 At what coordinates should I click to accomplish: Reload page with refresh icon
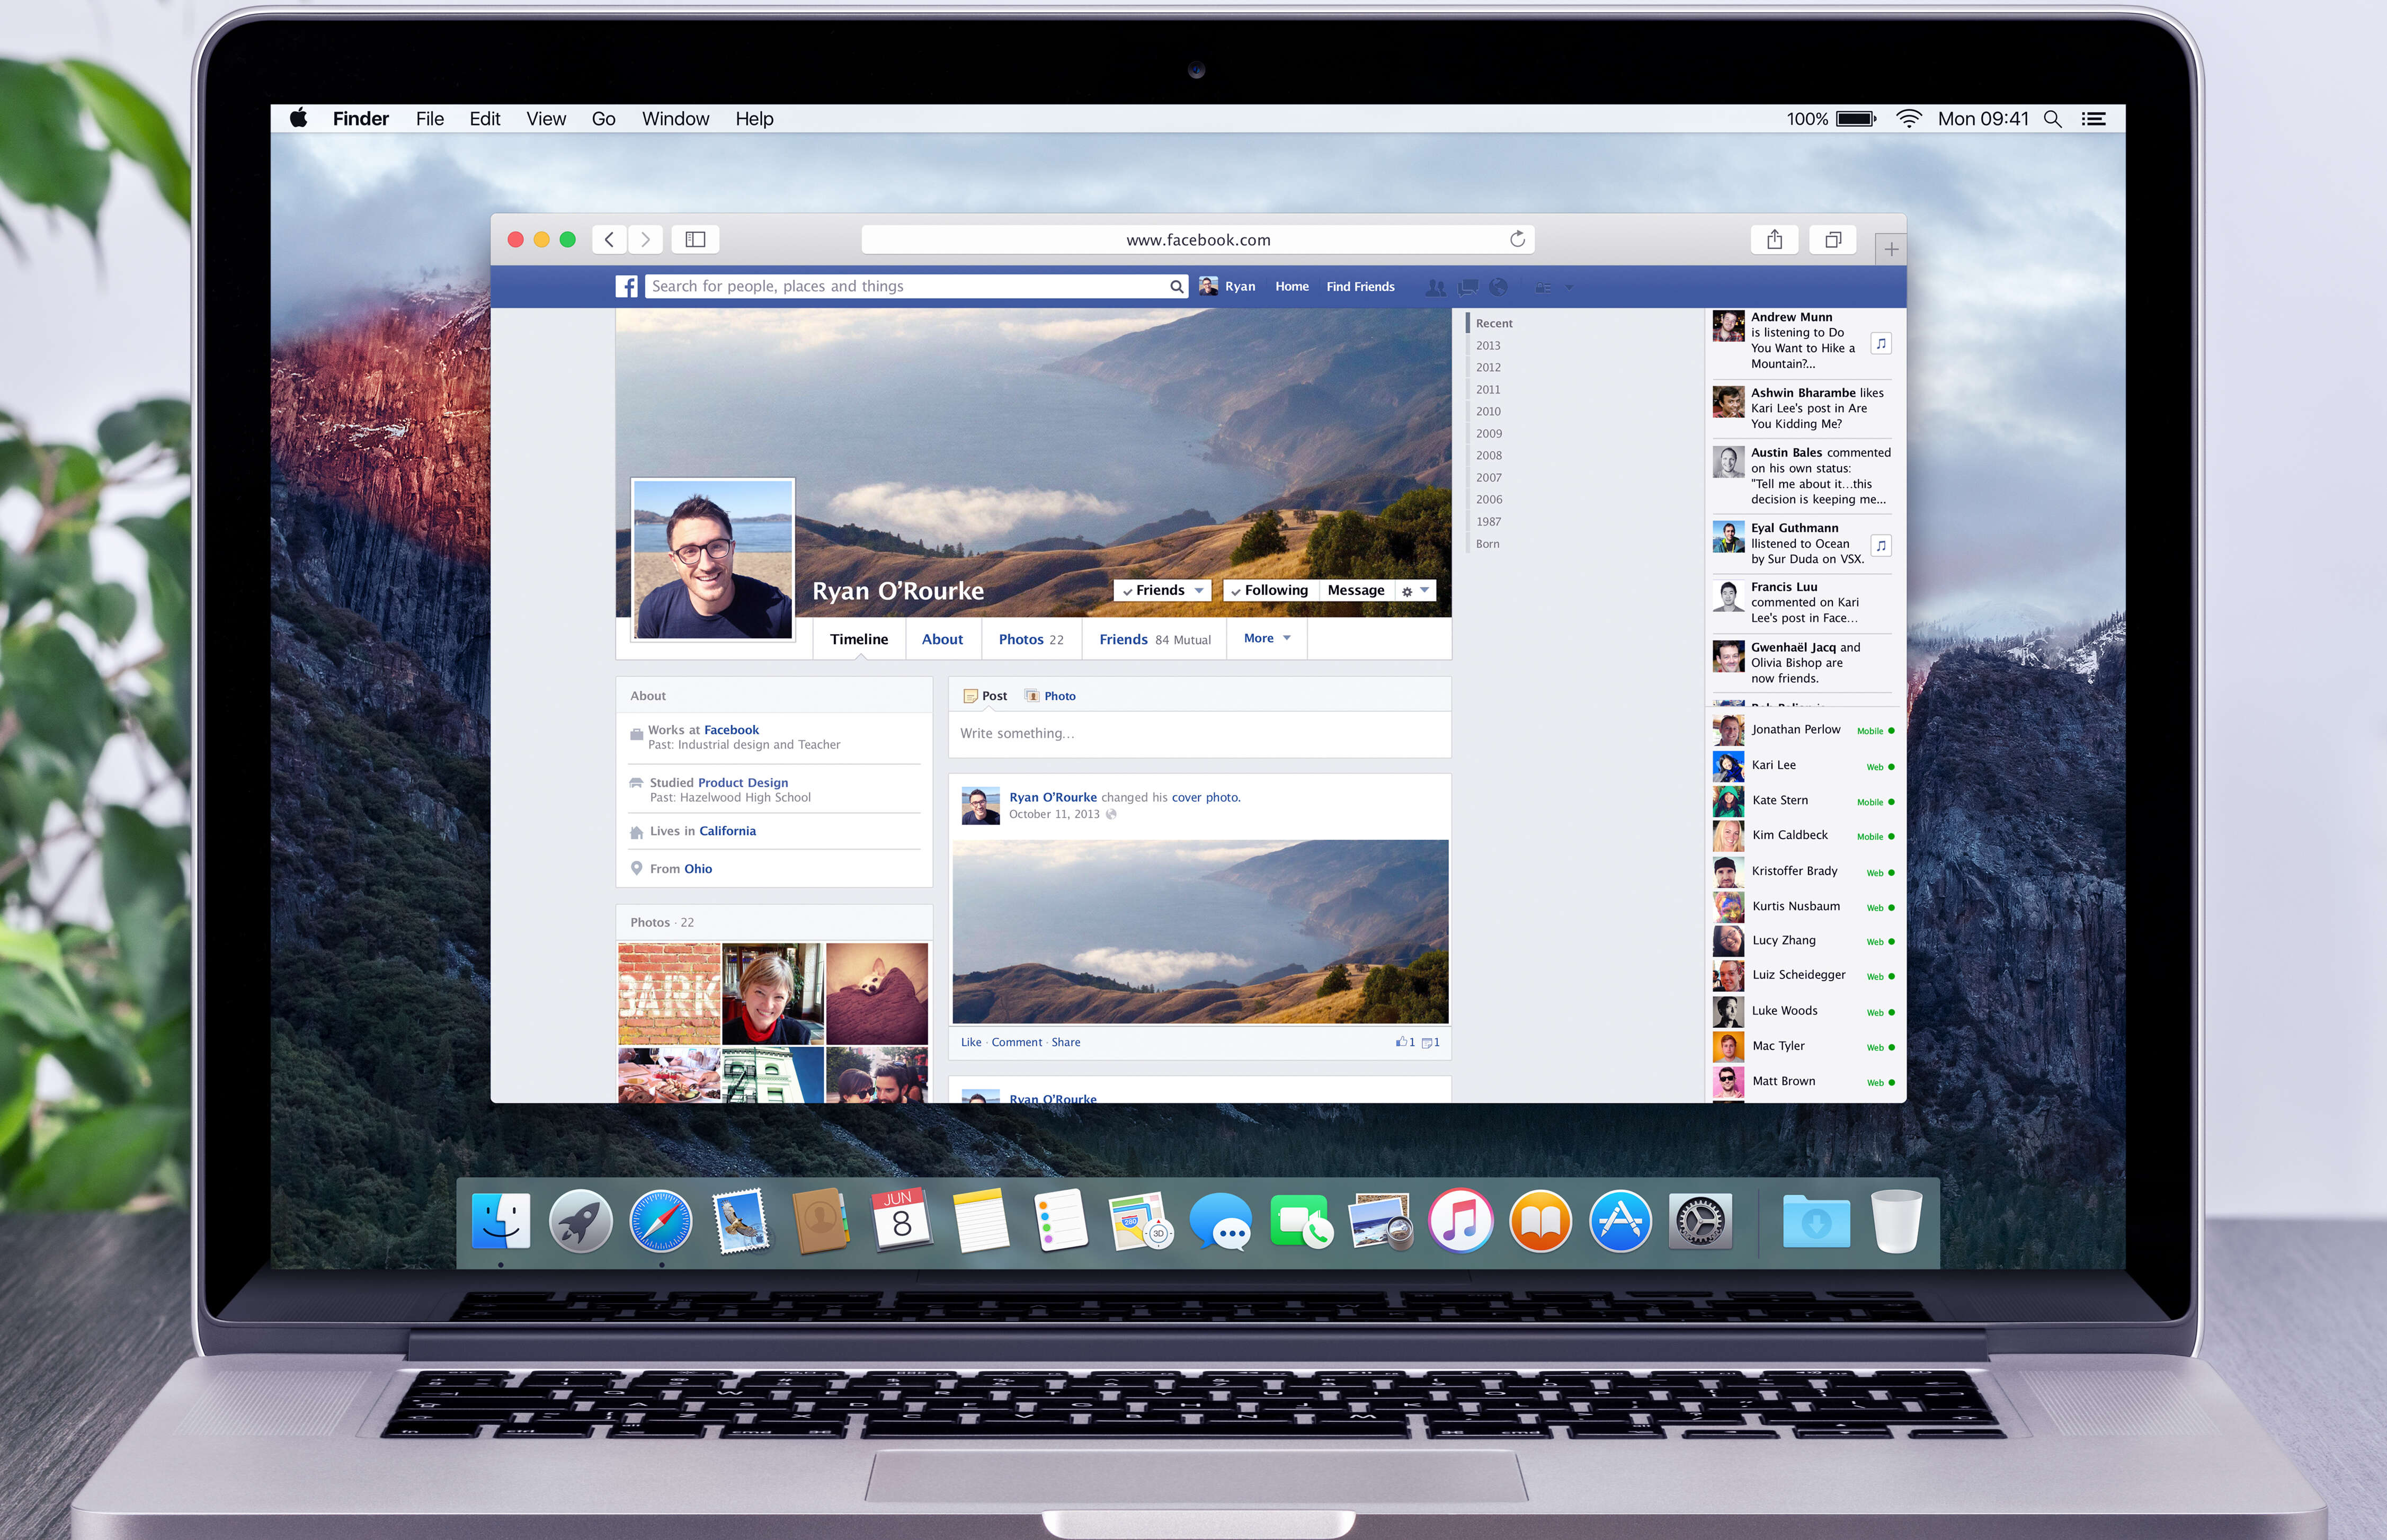(1517, 239)
